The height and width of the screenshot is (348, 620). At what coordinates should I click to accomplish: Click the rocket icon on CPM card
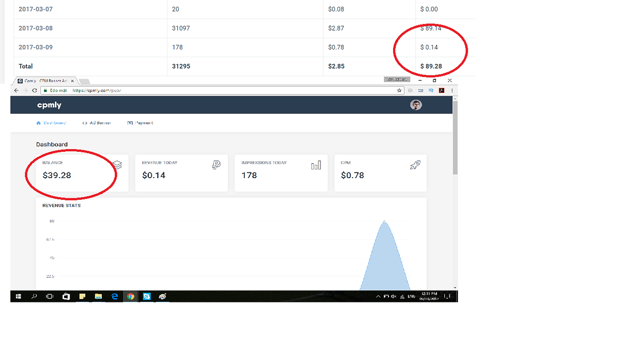click(x=415, y=165)
